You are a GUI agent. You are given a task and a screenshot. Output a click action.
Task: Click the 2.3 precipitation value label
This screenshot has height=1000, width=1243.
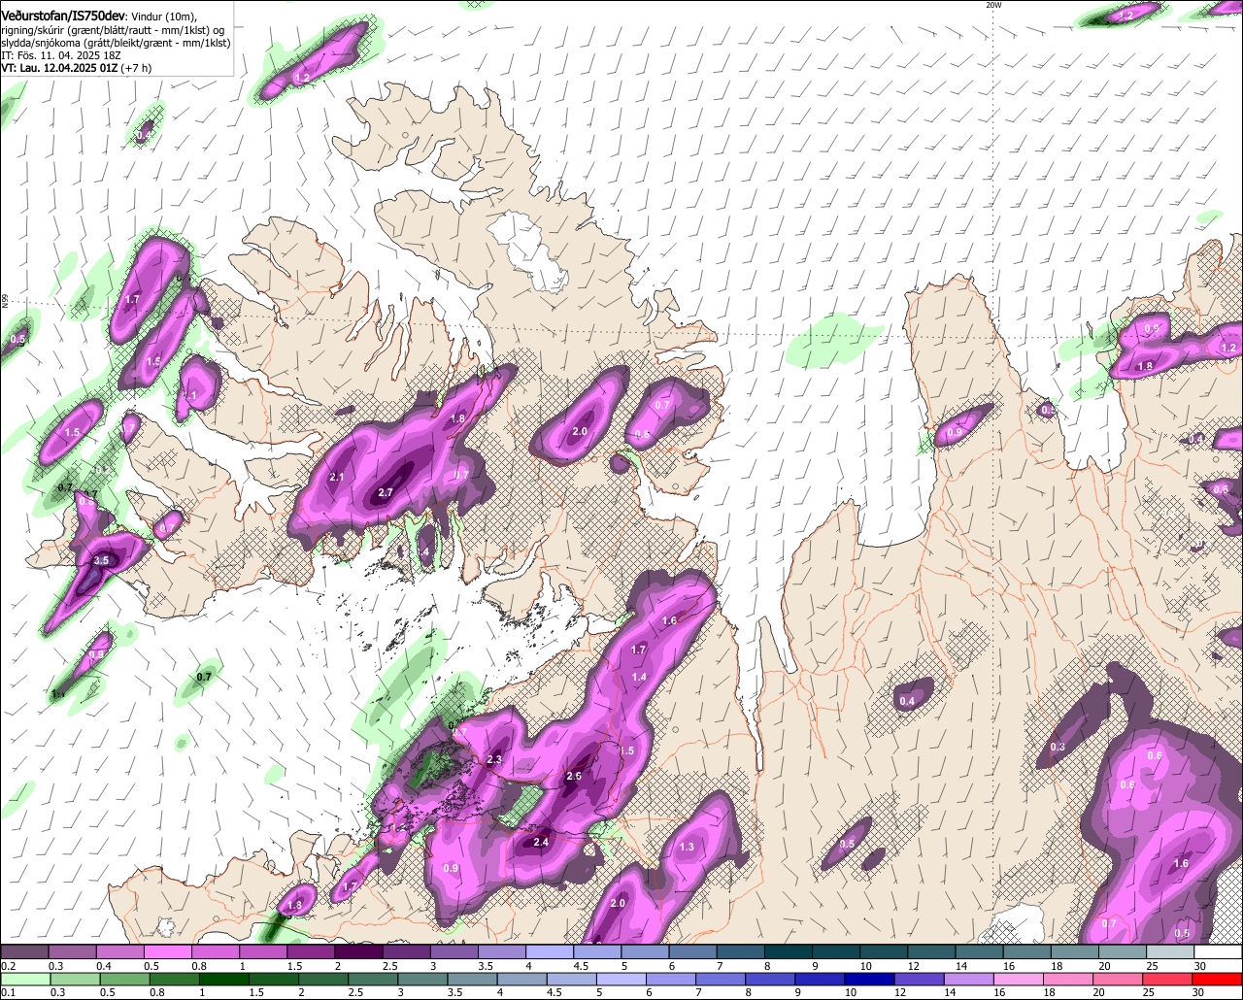pos(494,759)
